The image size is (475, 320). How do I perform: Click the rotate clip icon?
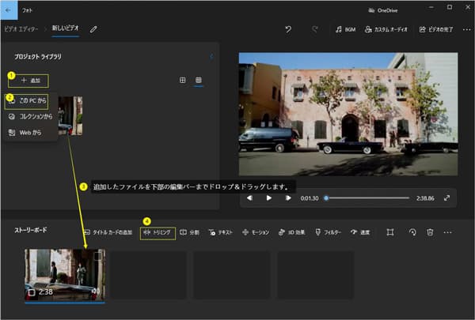pyautogui.click(x=412, y=232)
